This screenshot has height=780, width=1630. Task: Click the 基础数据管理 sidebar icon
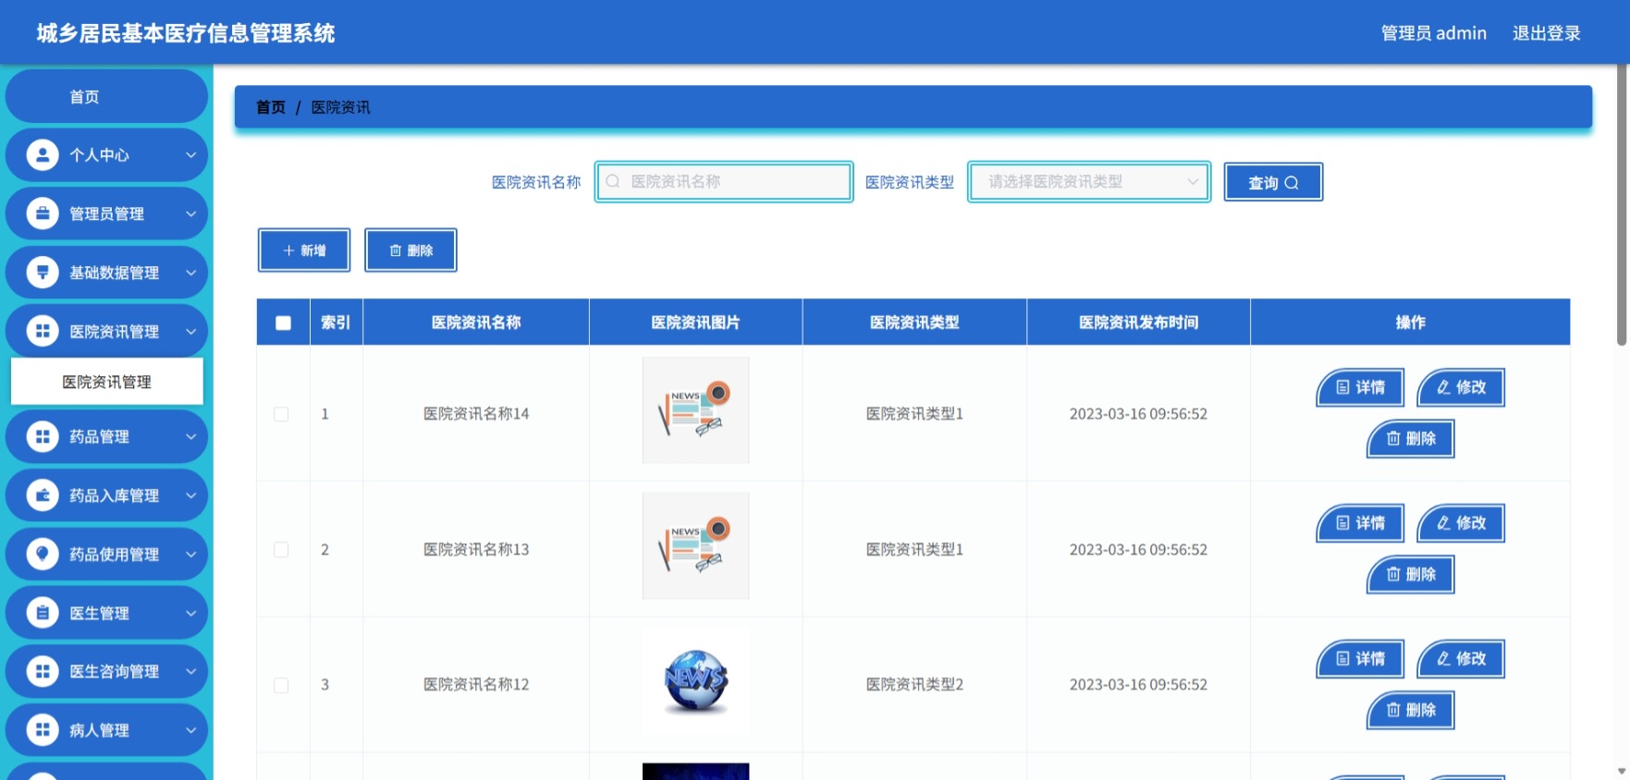43,272
